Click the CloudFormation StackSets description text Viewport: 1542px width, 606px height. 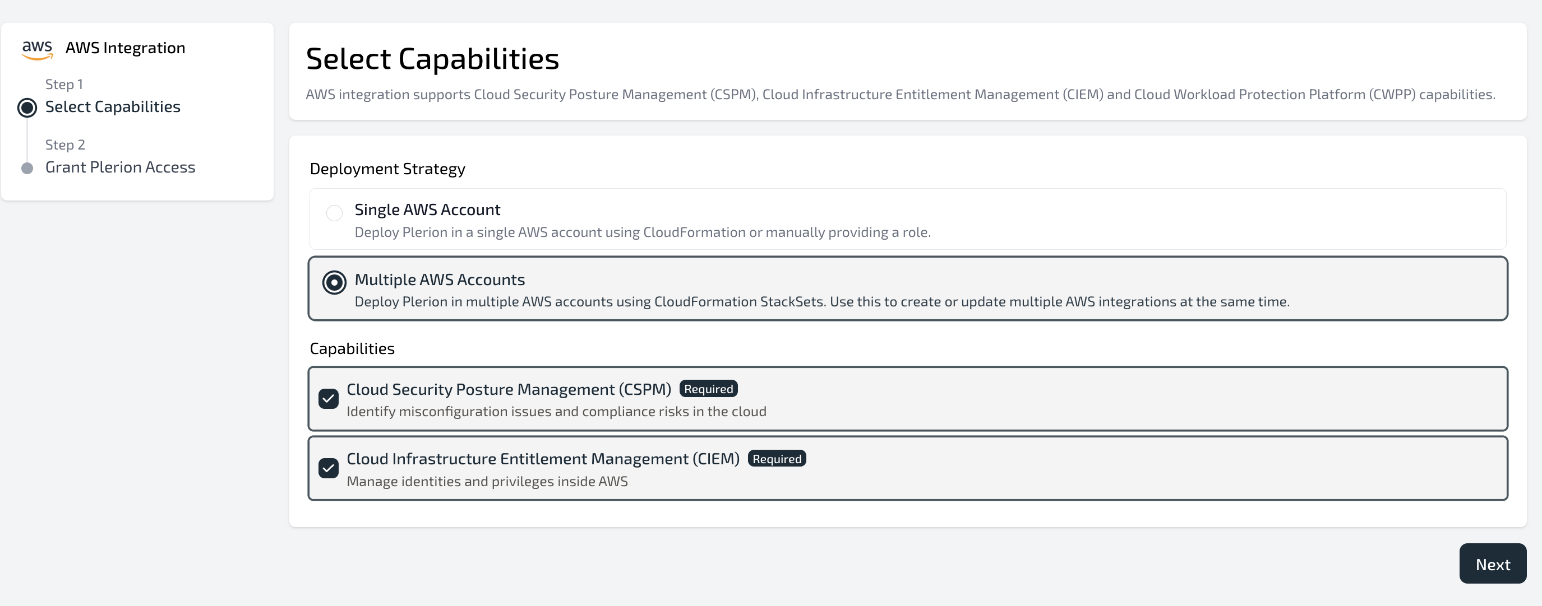pyautogui.click(x=822, y=302)
